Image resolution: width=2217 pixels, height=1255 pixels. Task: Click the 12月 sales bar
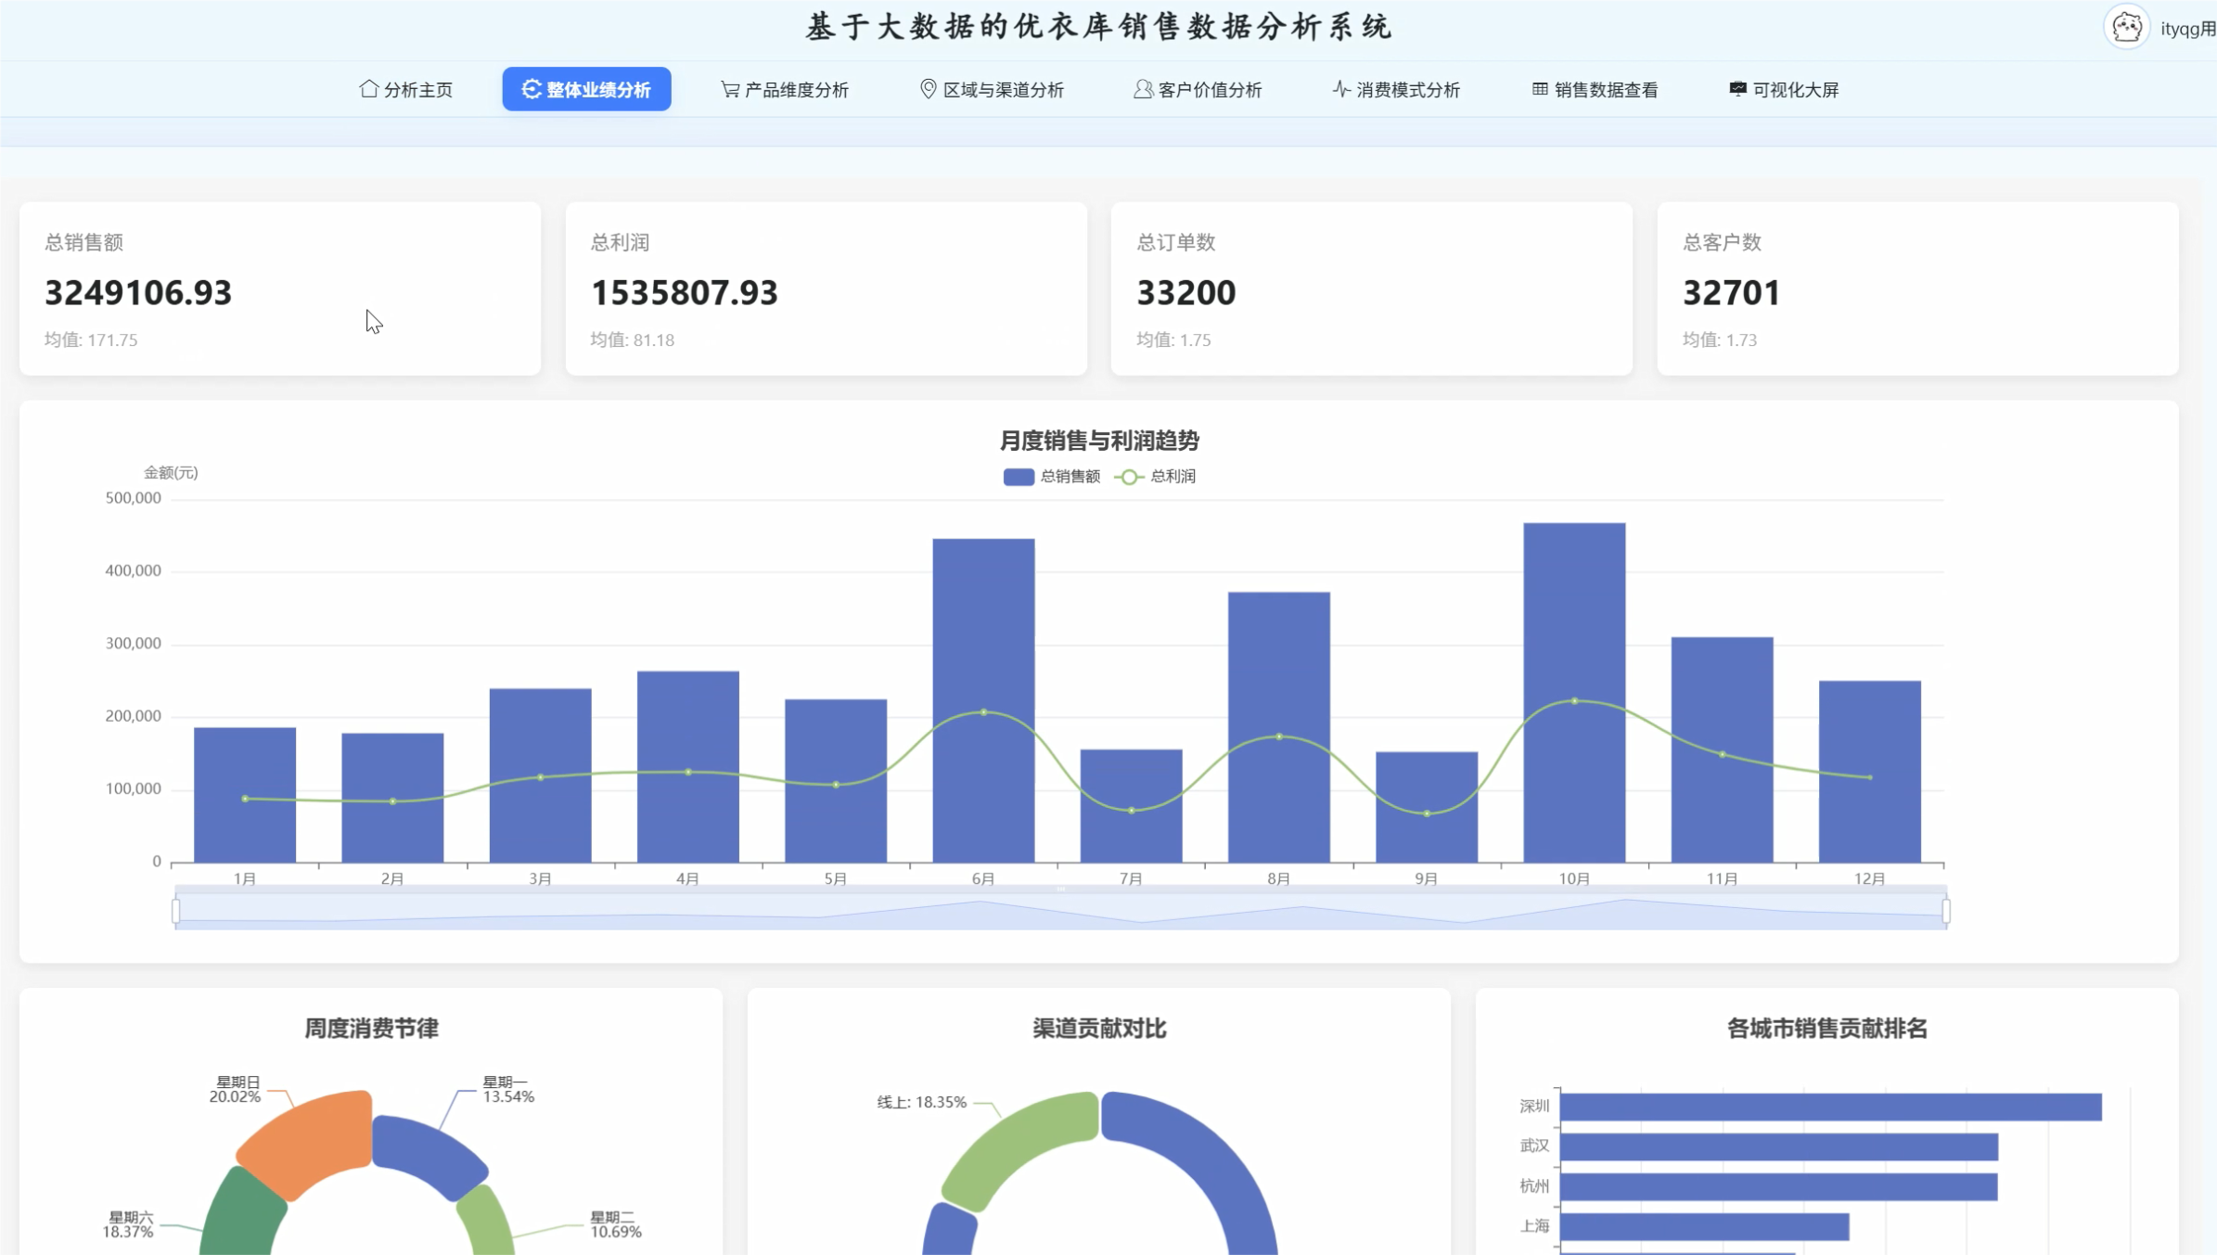(x=1870, y=772)
